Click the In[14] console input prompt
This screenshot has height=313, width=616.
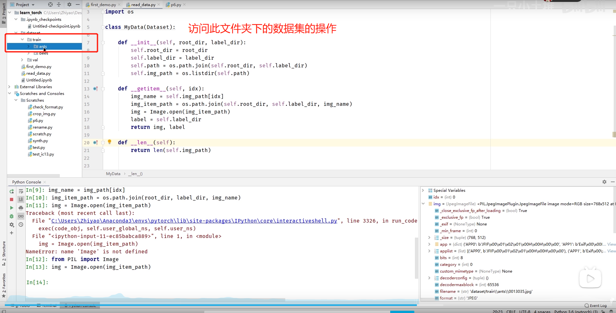(37, 282)
